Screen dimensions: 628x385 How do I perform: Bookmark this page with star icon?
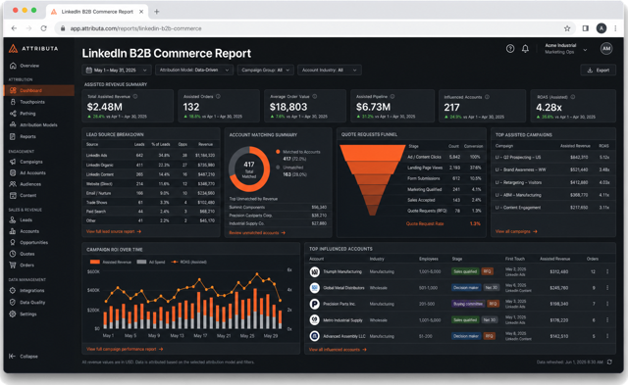coord(567,28)
